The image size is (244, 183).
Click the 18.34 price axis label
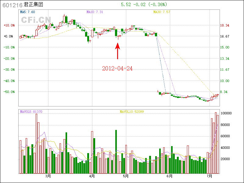pos(225,25)
